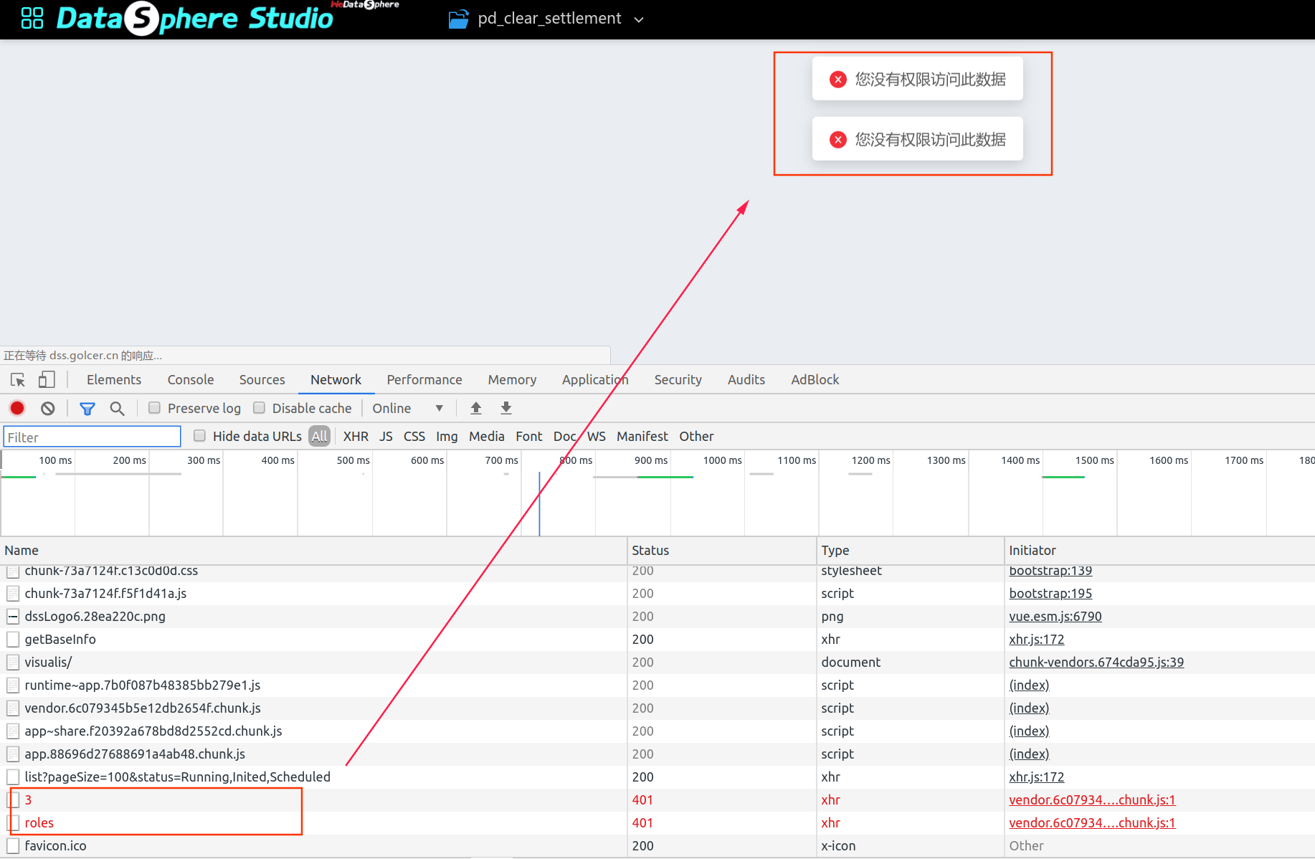Switch to the Elements tab
This screenshot has height=859, width=1315.
114,379
